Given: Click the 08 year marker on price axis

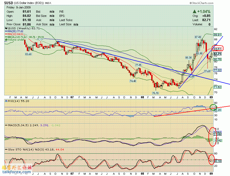Looking at the screenshot, I should [x=142, y=97].
